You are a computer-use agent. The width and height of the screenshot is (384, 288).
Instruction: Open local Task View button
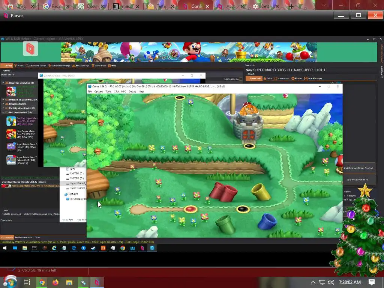27,282
